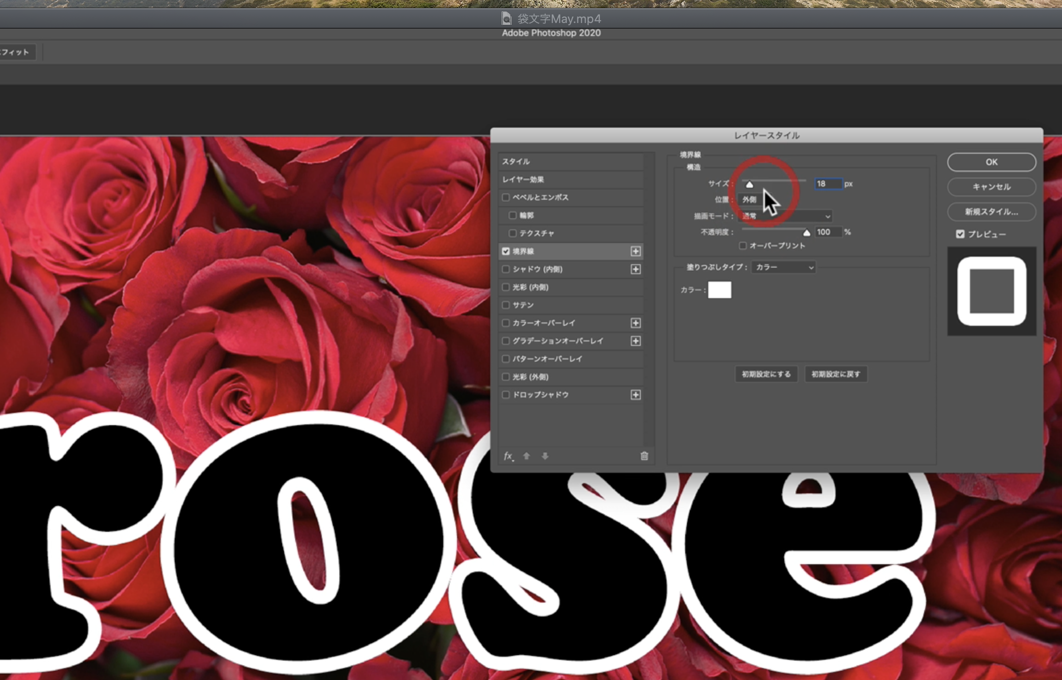The width and height of the screenshot is (1062, 680).
Task: Toggle オーバープリント checkbox
Action: 742,246
